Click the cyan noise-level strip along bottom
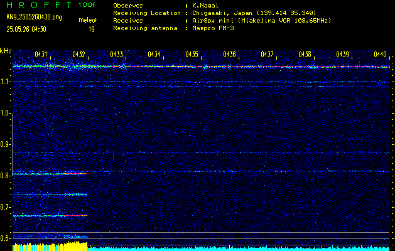Image resolution: width=395 pixels, height=251 pixels. [x=239, y=248]
